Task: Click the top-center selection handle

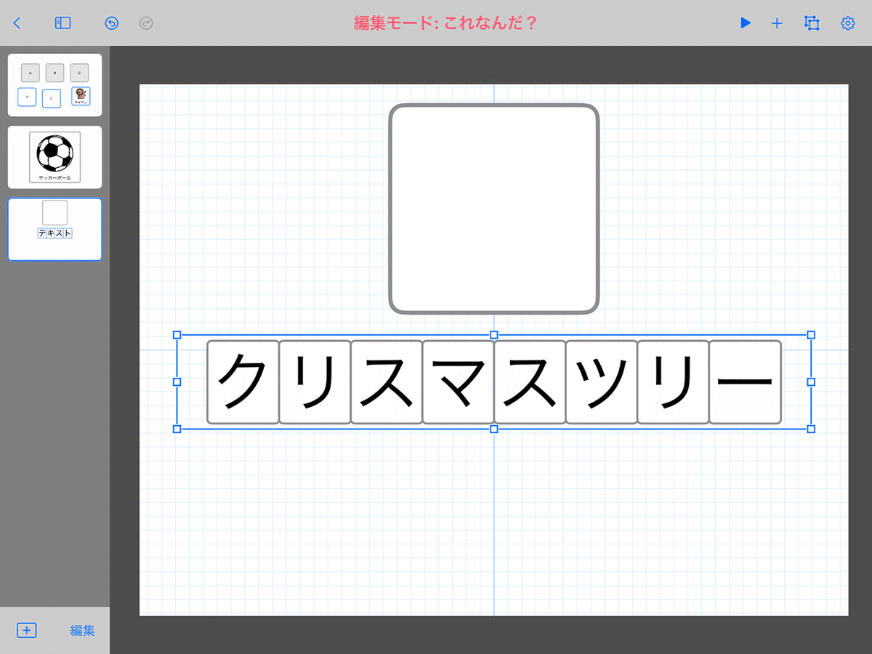Action: point(494,335)
